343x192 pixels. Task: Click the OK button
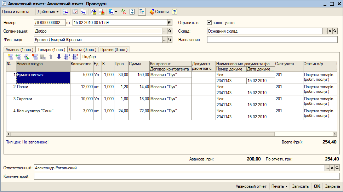[317, 186]
